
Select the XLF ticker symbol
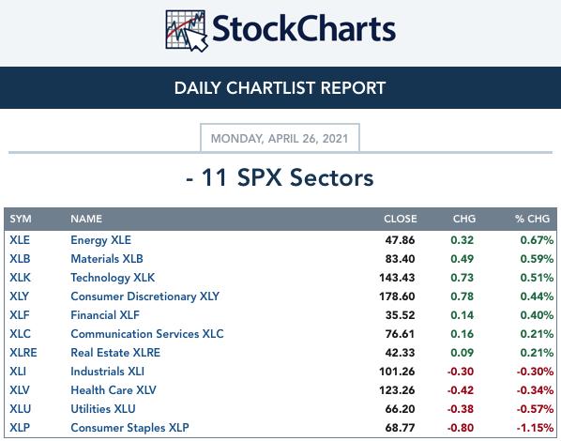(20, 315)
